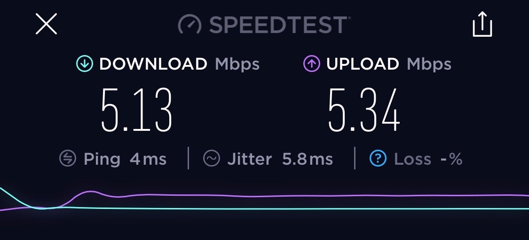Click the Loss -% reading
This screenshot has height=240, width=529.
[428, 159]
